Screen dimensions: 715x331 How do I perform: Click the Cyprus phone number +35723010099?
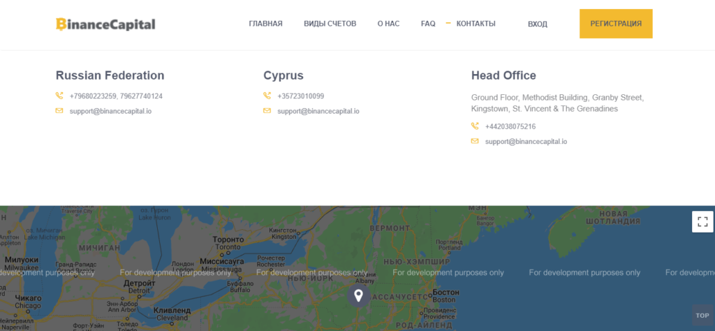pyautogui.click(x=300, y=96)
